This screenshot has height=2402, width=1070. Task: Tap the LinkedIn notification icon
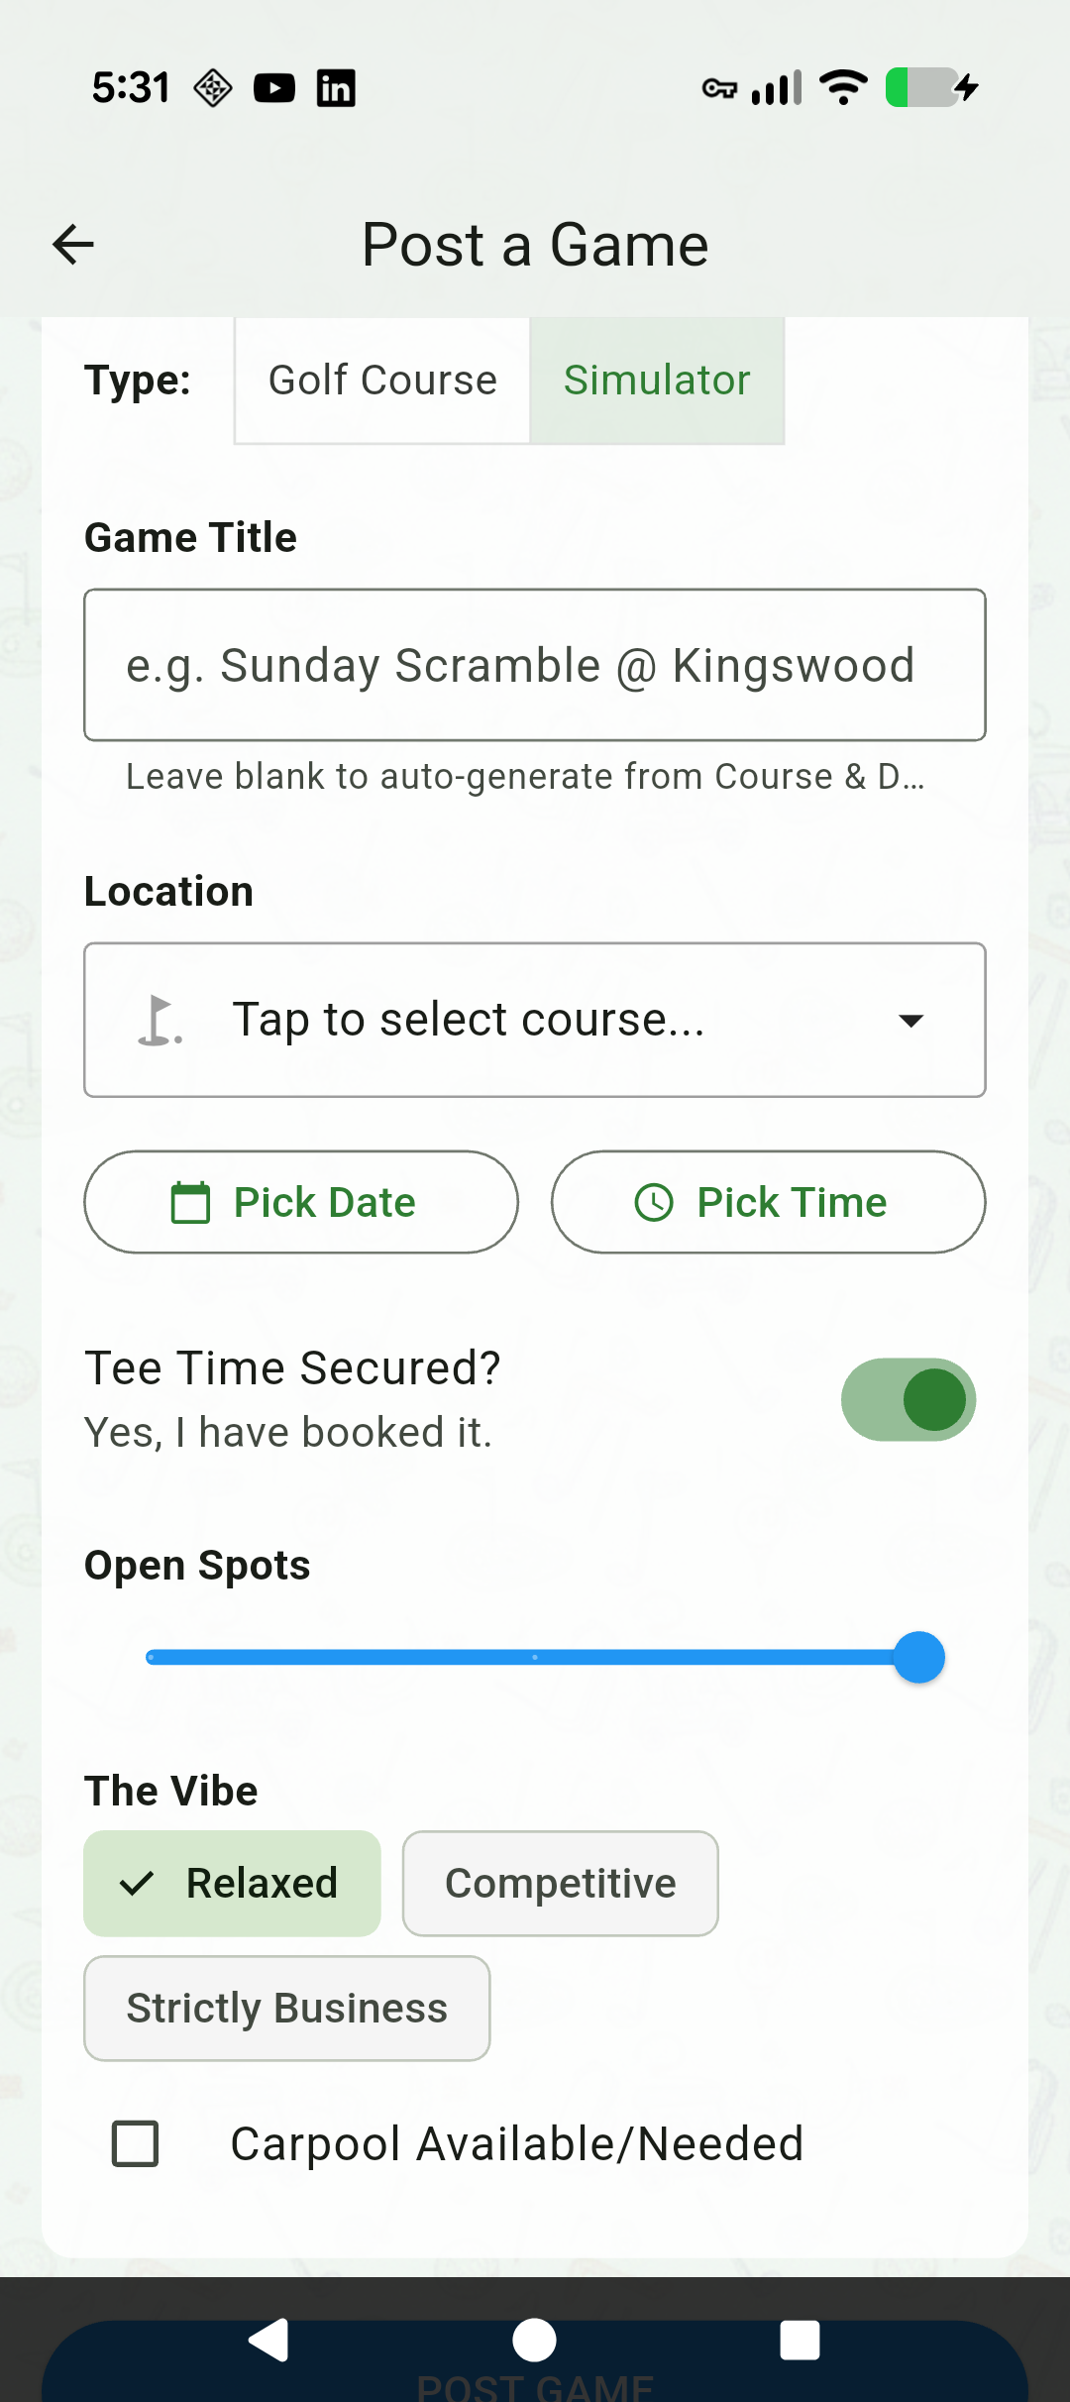click(336, 88)
